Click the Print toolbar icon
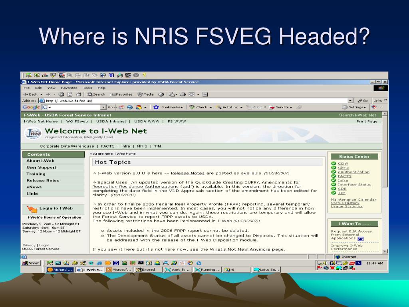409x307 pixels. click(x=183, y=94)
